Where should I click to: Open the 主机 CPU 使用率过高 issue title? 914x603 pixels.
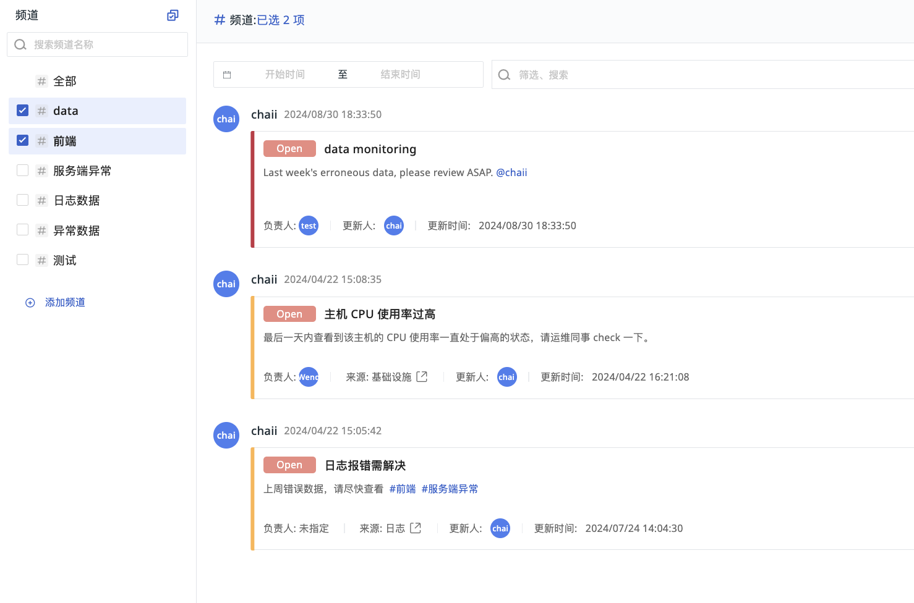coord(380,314)
